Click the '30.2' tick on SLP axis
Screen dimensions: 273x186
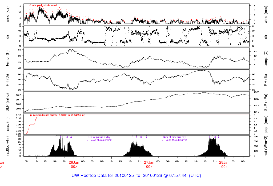tap(19, 95)
